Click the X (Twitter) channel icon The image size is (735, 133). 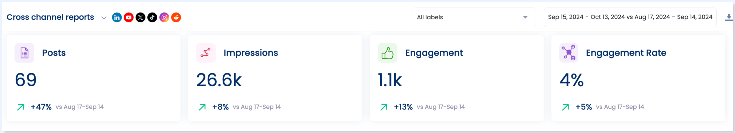point(140,17)
